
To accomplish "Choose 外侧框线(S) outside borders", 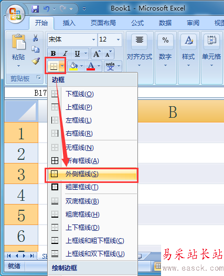I will [x=92, y=174].
